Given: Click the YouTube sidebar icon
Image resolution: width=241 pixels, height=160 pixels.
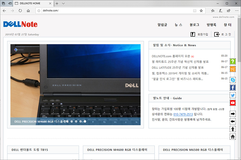Looking at the screenshot, I should tap(233, 103).
